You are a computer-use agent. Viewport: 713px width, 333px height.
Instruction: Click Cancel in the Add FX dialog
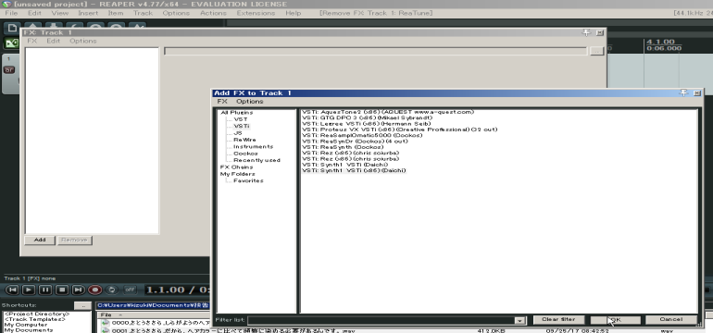point(671,319)
